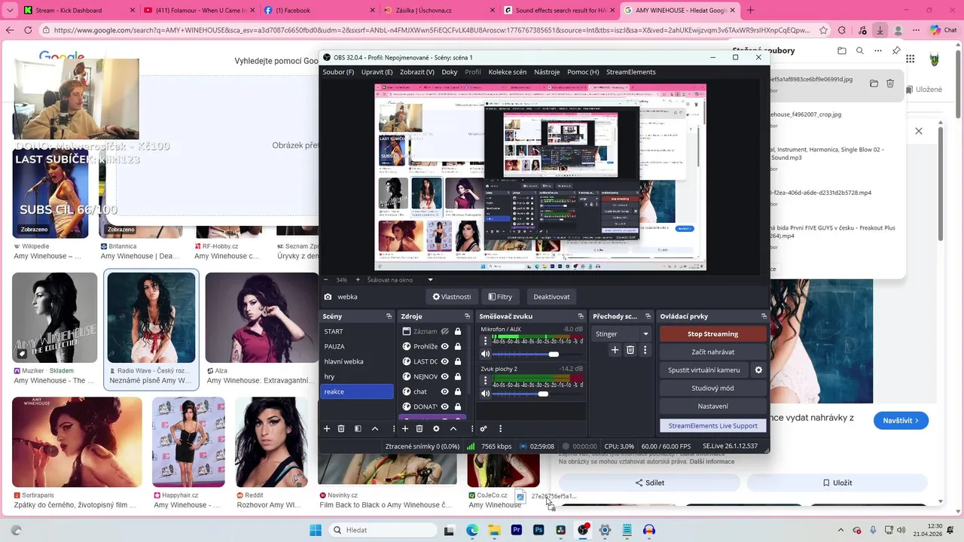Open Adobe Premiere Pro from the taskbar

517,530
